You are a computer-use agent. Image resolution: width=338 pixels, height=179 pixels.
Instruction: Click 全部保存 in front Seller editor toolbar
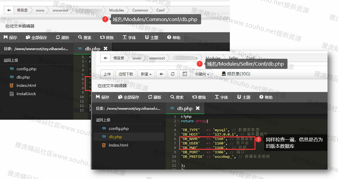tap(128, 97)
